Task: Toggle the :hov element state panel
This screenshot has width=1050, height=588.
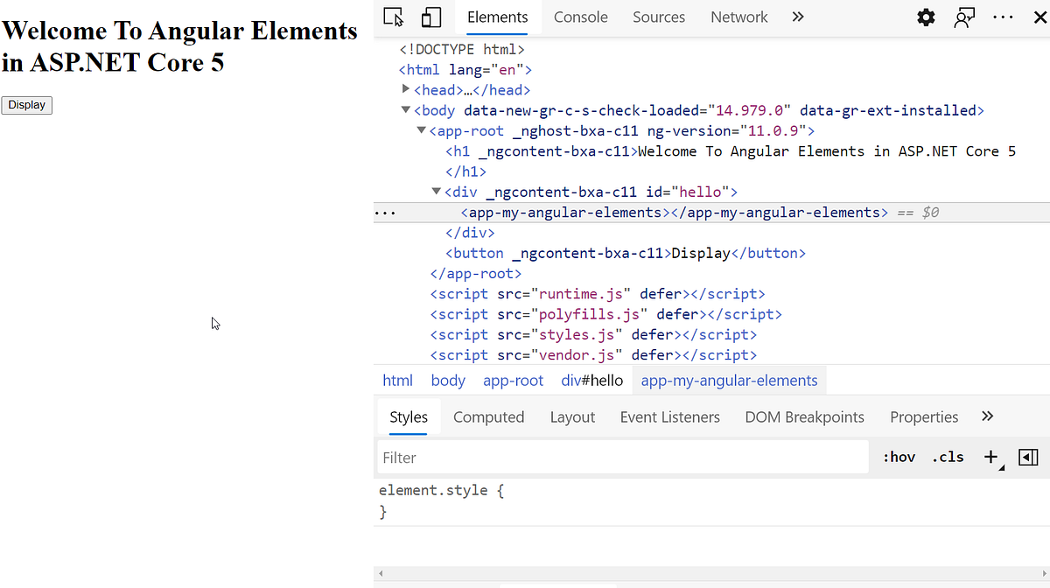Action: (x=899, y=457)
